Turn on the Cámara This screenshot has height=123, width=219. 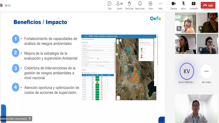[174, 6]
